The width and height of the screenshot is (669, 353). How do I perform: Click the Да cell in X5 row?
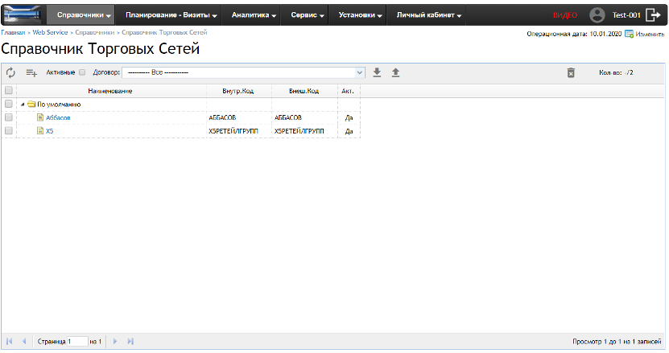[349, 131]
